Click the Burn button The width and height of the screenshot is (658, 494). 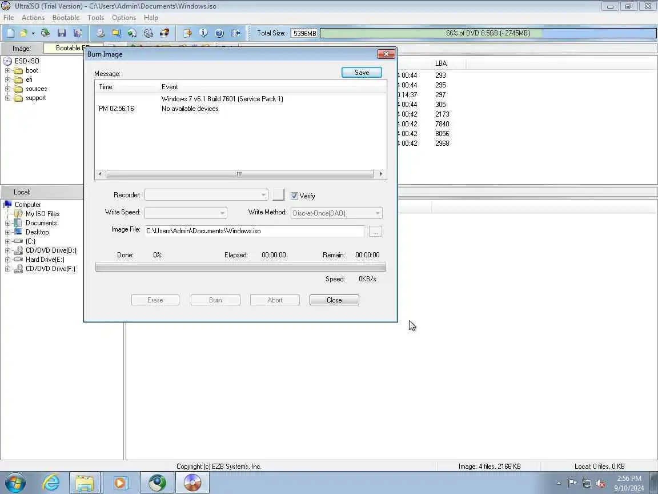pyautogui.click(x=215, y=300)
